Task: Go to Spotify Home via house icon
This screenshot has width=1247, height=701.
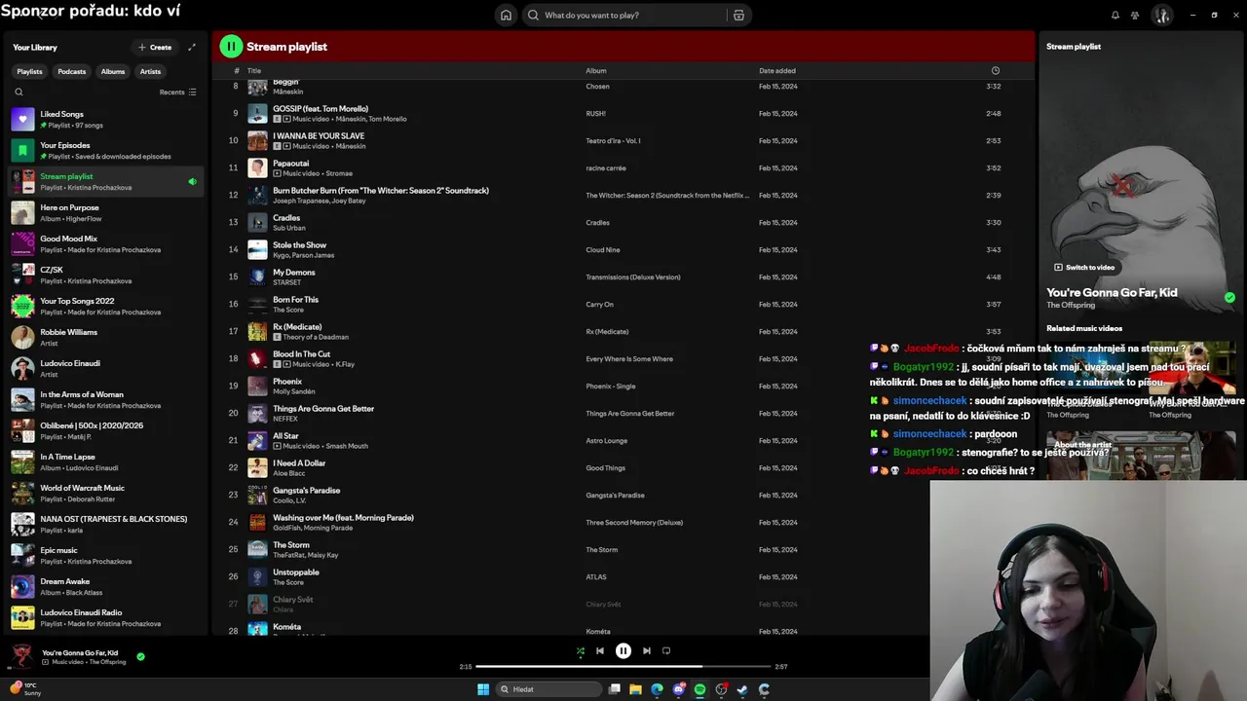Action: (x=506, y=15)
